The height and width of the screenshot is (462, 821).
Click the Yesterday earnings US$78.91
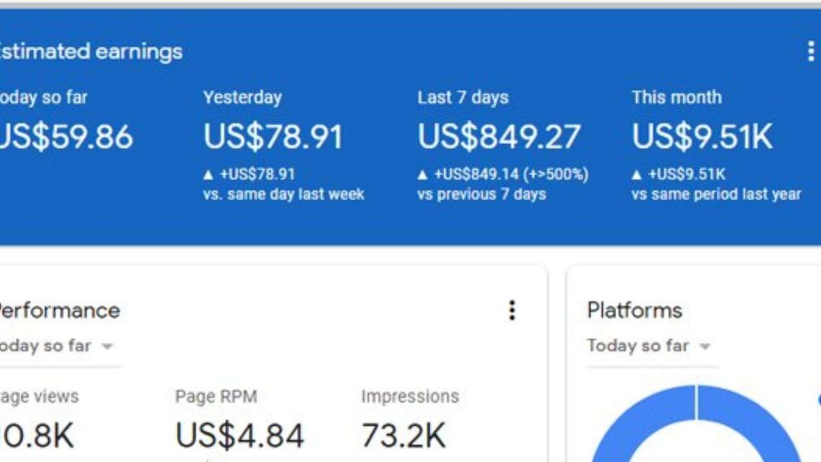coord(273,137)
